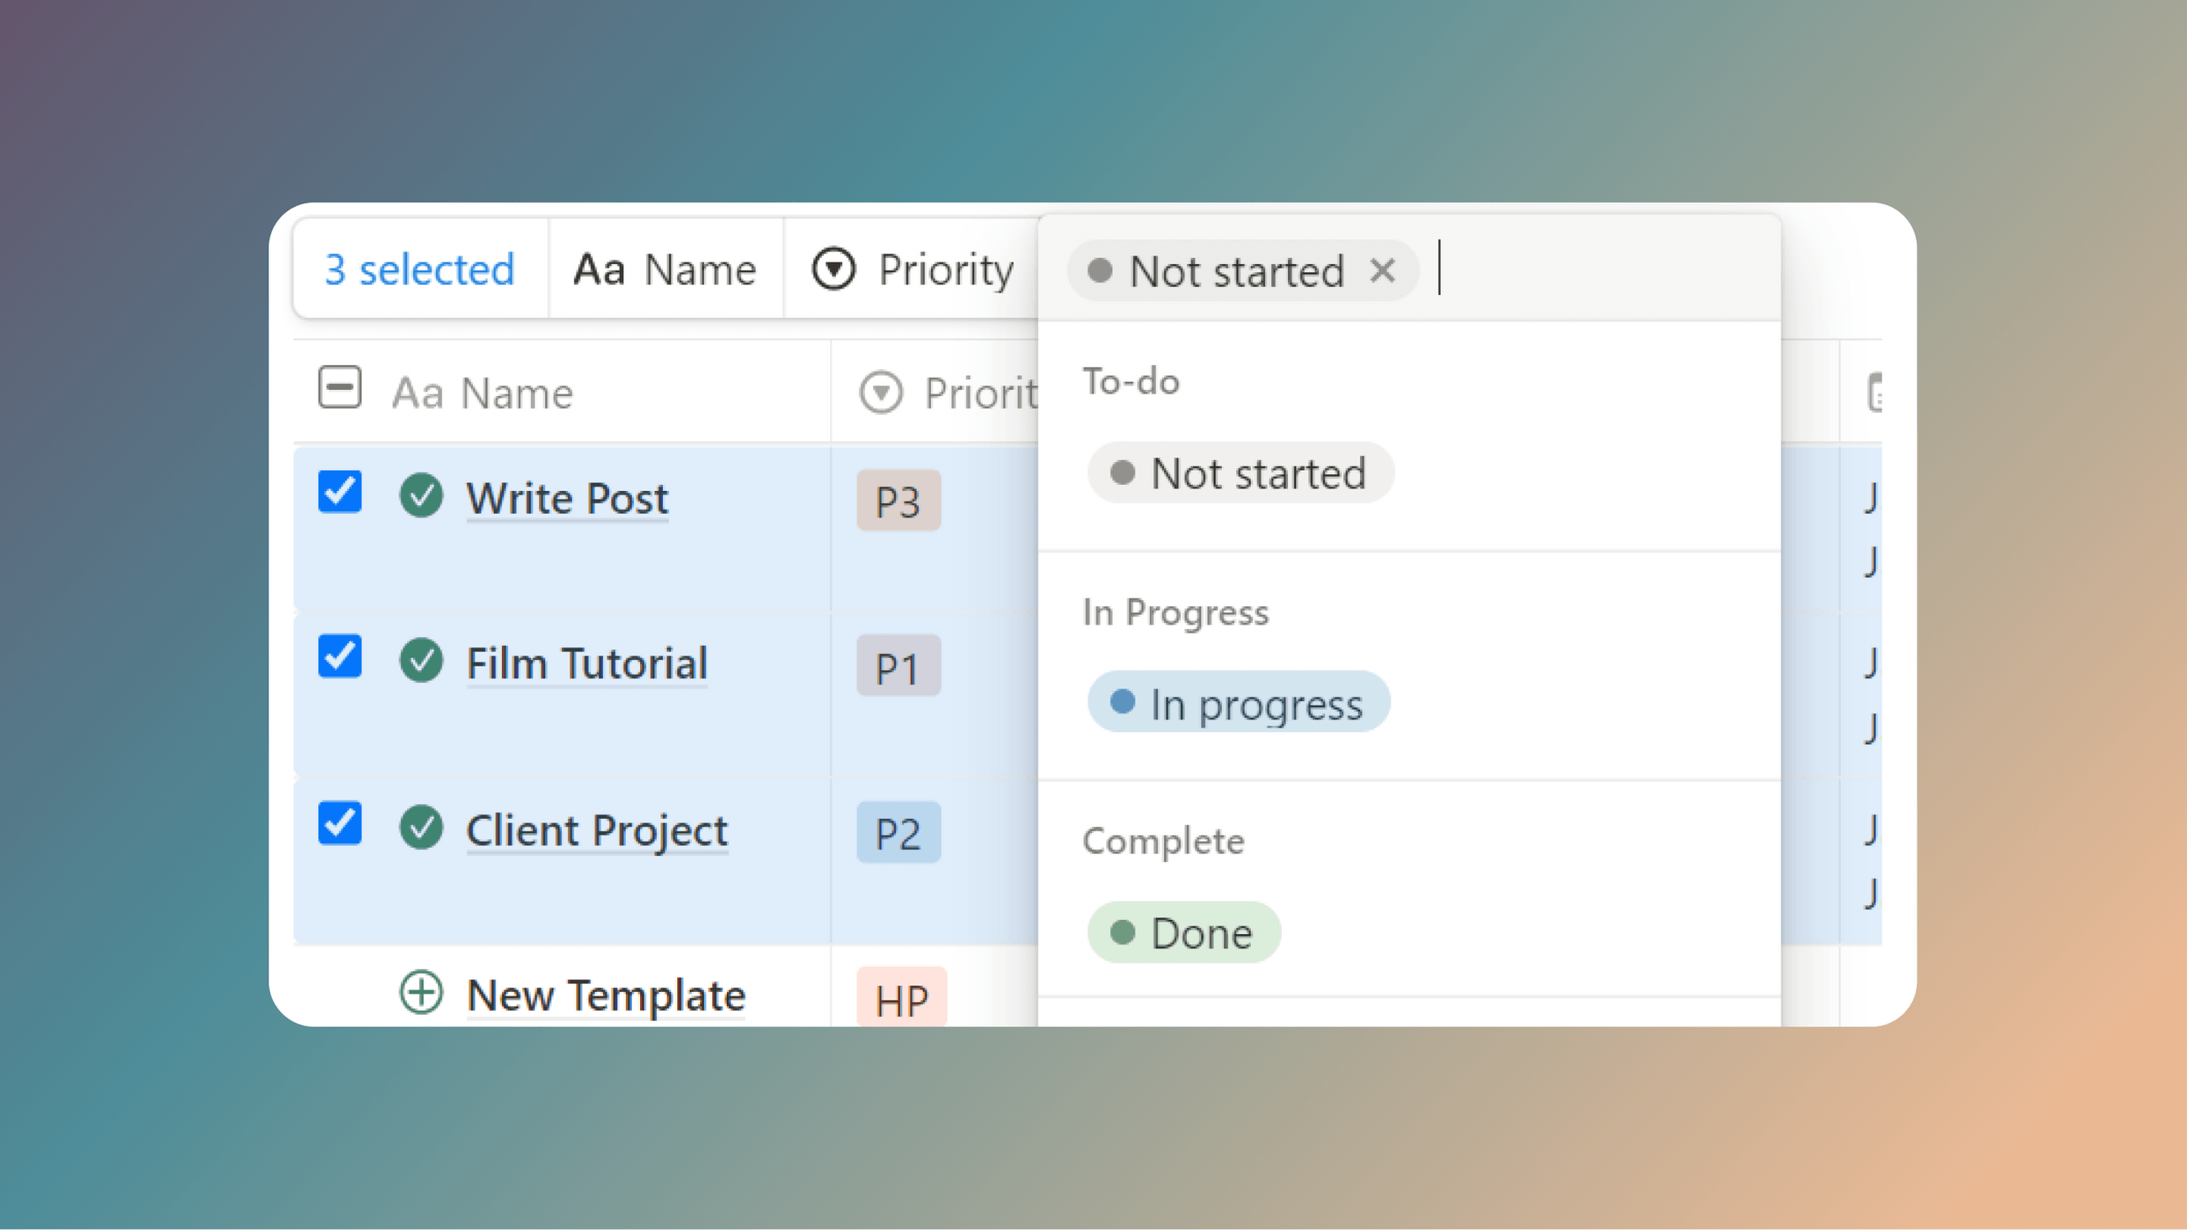Toggle the select-all checkbox in the header
Viewport: 2187px width, 1230px height.
339,388
